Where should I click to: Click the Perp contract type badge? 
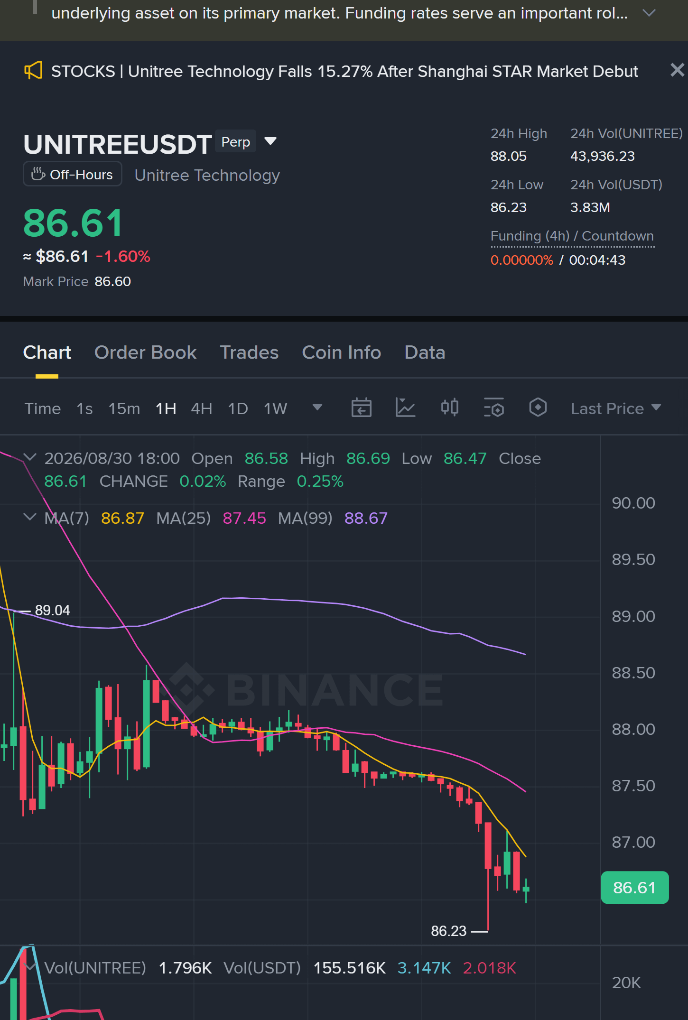point(236,141)
